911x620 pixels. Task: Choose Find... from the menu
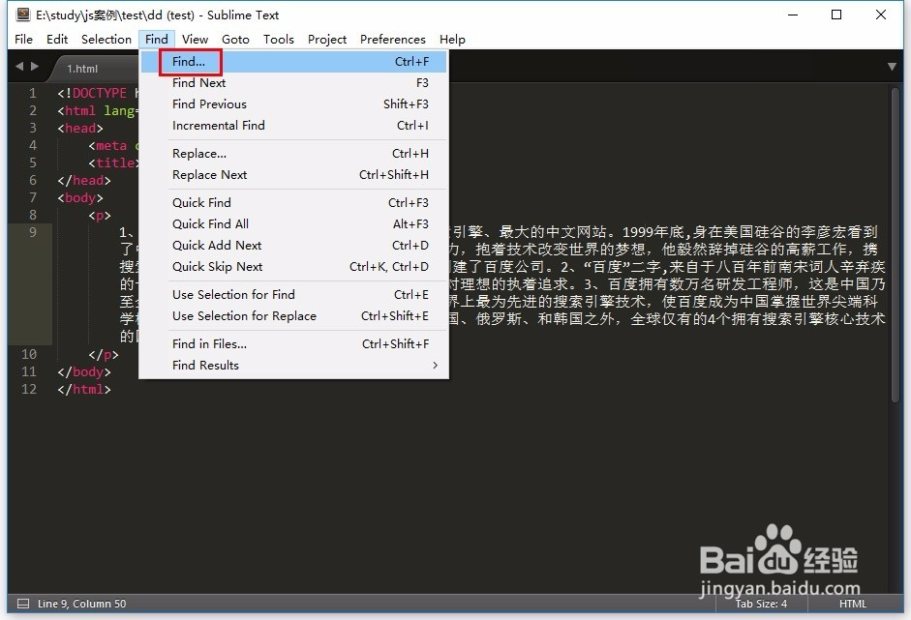(294, 62)
